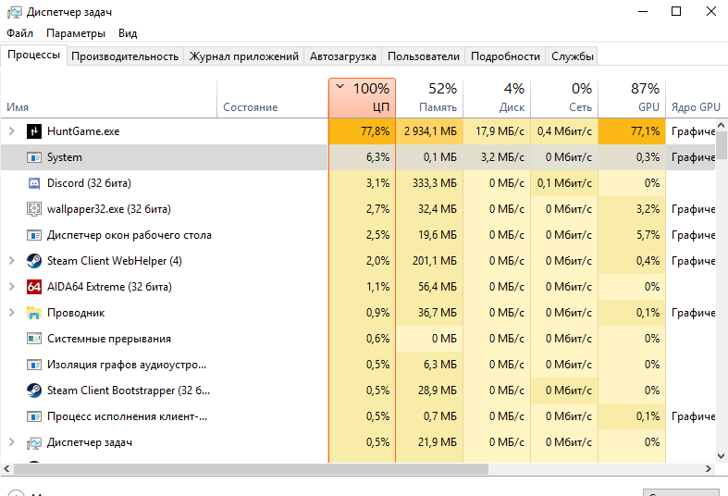Switch to the Службы tab
Screen dimensions: 728x496
(572, 56)
